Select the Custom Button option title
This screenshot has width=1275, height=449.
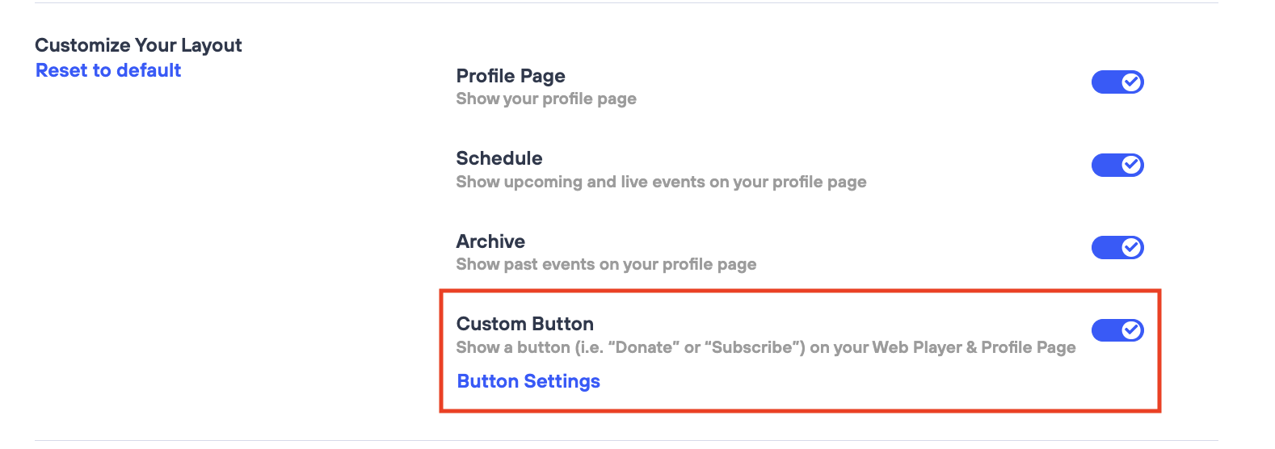(x=525, y=324)
